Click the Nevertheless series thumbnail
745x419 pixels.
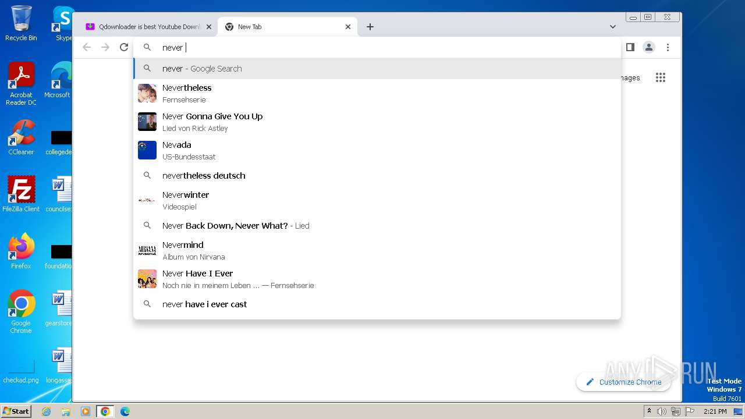[147, 93]
